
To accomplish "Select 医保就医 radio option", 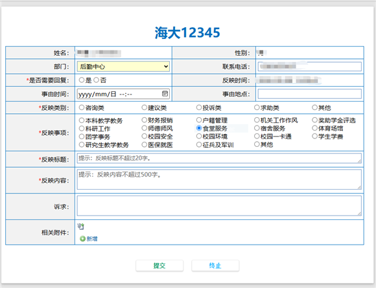I will point(144,144).
